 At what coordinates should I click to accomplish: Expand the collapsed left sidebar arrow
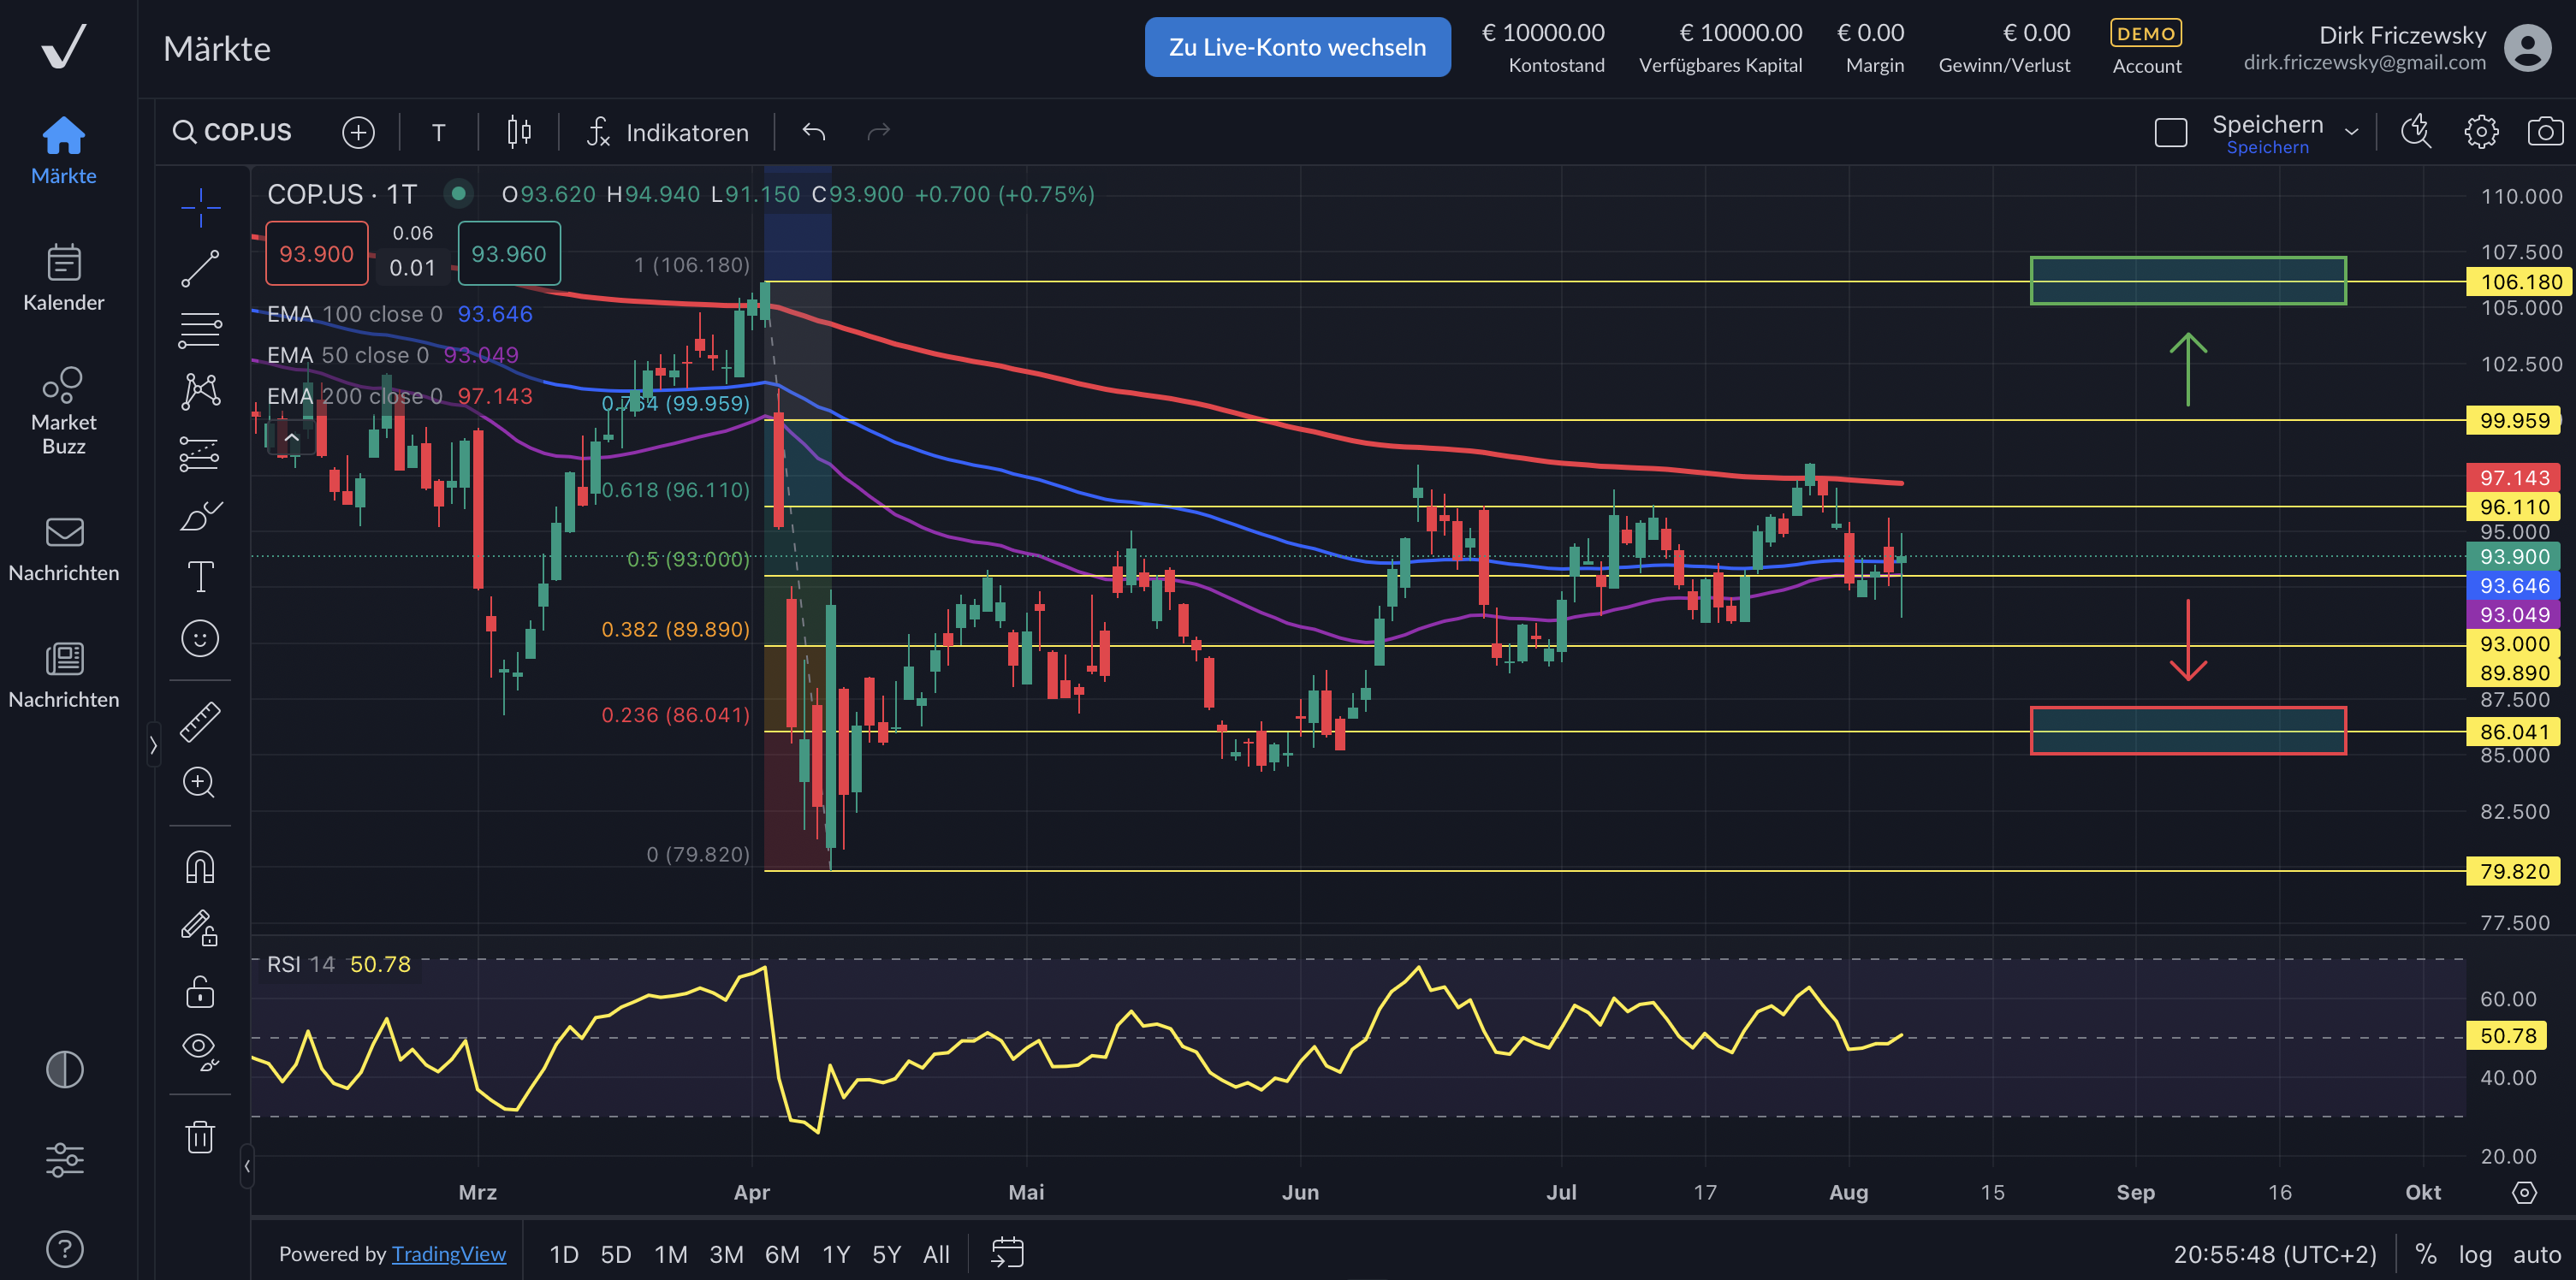(153, 745)
